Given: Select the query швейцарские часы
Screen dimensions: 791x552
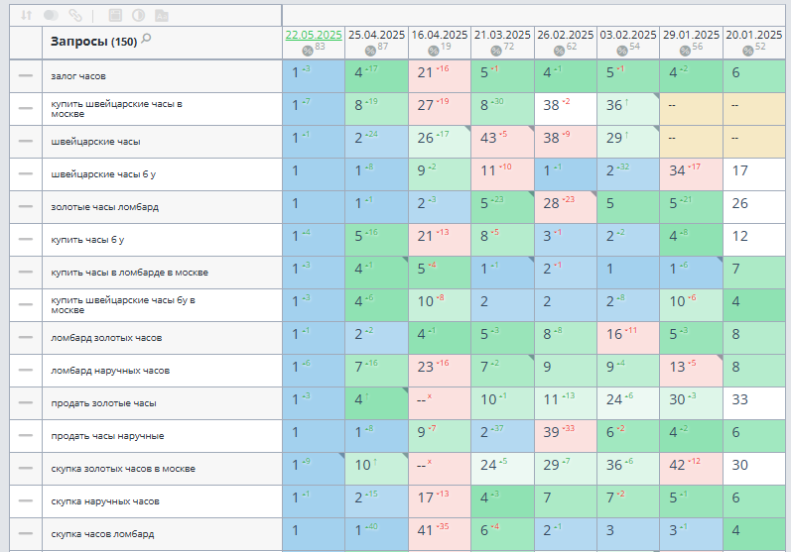Looking at the screenshot, I should pos(95,142).
